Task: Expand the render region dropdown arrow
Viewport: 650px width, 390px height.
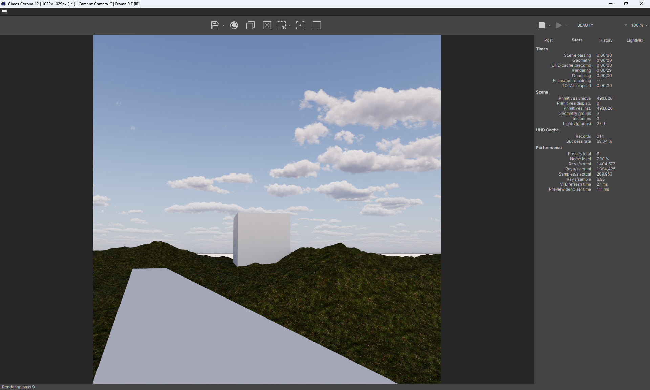Action: click(x=290, y=25)
